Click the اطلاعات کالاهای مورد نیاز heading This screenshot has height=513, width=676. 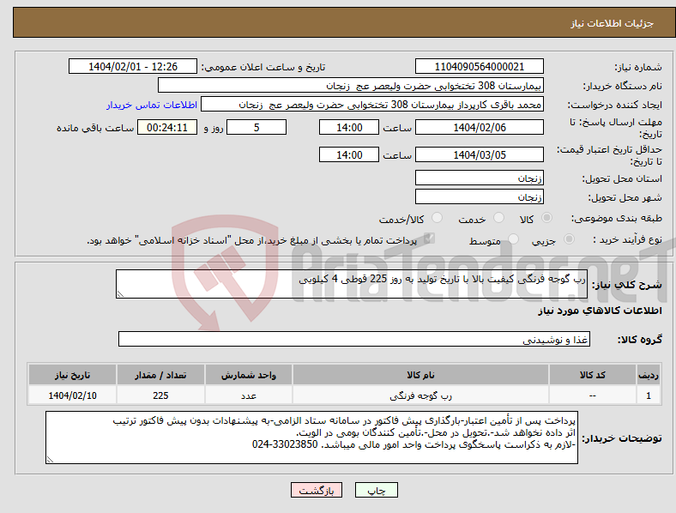pos(600,311)
